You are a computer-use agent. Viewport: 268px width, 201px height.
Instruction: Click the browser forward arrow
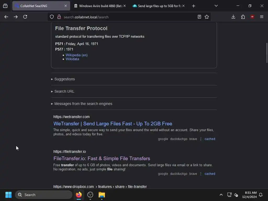16,17
